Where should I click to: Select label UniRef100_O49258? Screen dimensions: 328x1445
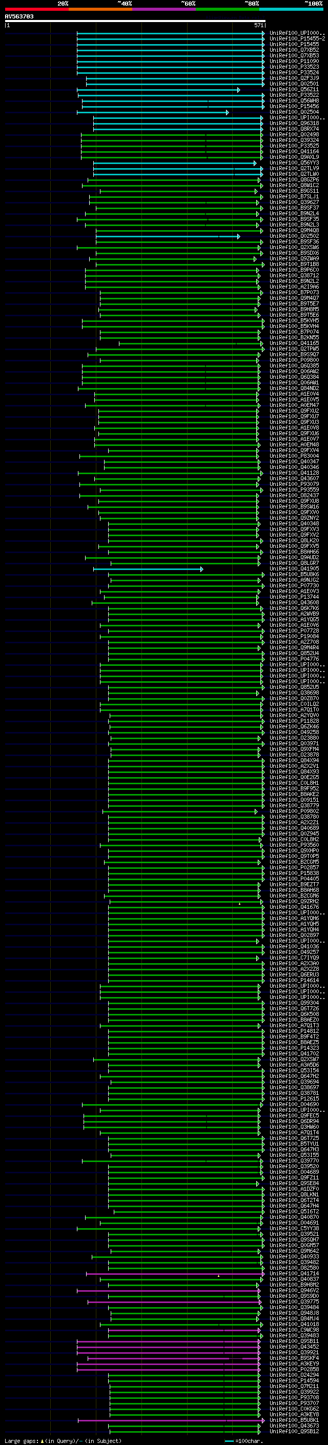tap(294, 732)
